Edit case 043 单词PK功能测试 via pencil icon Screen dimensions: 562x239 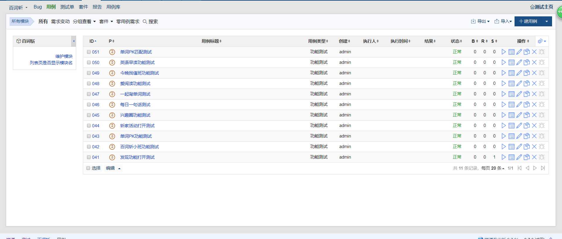pos(519,136)
